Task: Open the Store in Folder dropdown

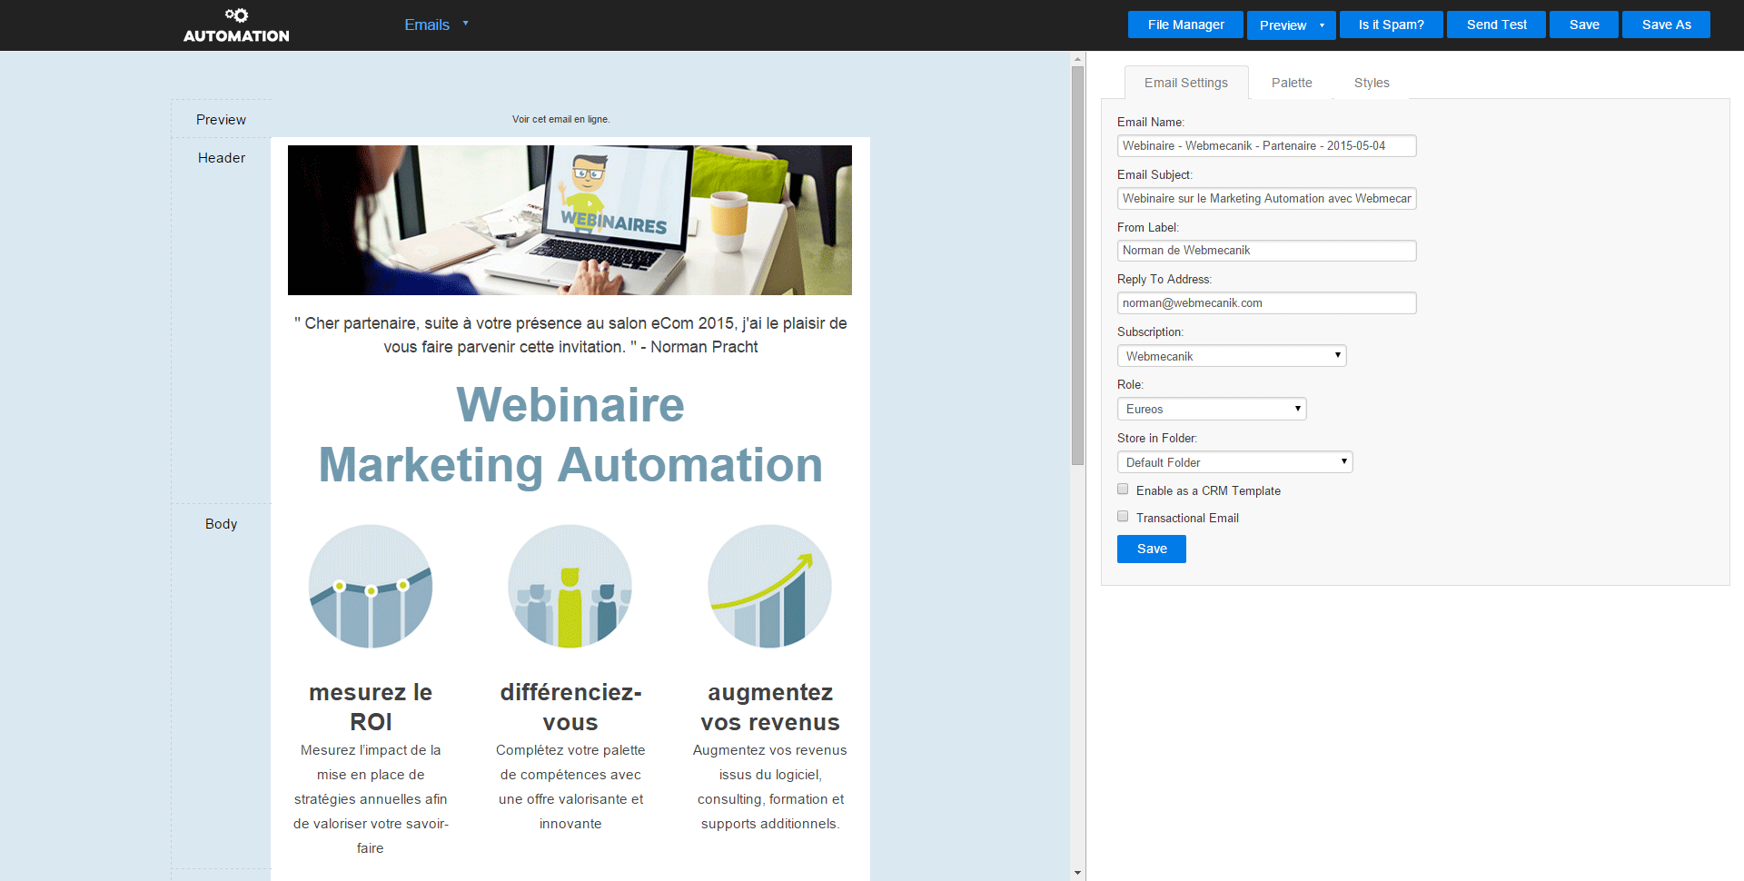Action: click(x=1234, y=462)
